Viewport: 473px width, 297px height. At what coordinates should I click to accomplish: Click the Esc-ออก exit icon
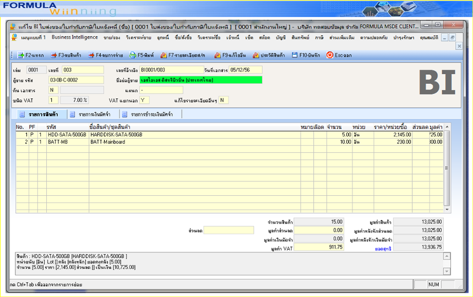(330, 55)
